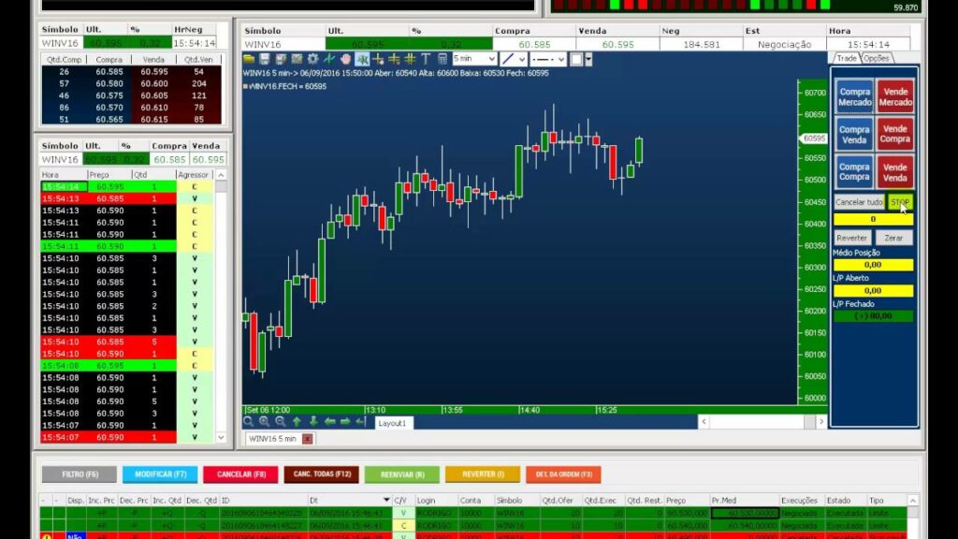Click the indicator calculator icon in the toolbar
The image size is (958, 539).
pyautogui.click(x=442, y=61)
